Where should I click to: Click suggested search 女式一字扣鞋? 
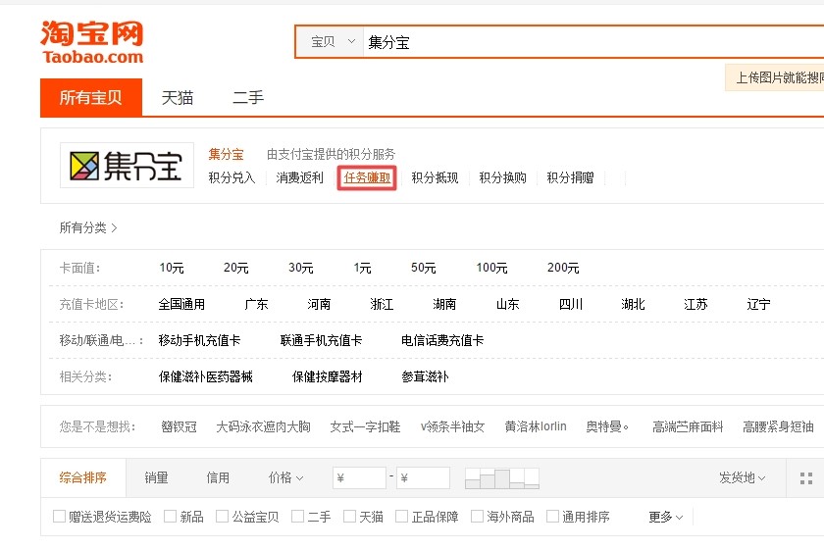[365, 426]
